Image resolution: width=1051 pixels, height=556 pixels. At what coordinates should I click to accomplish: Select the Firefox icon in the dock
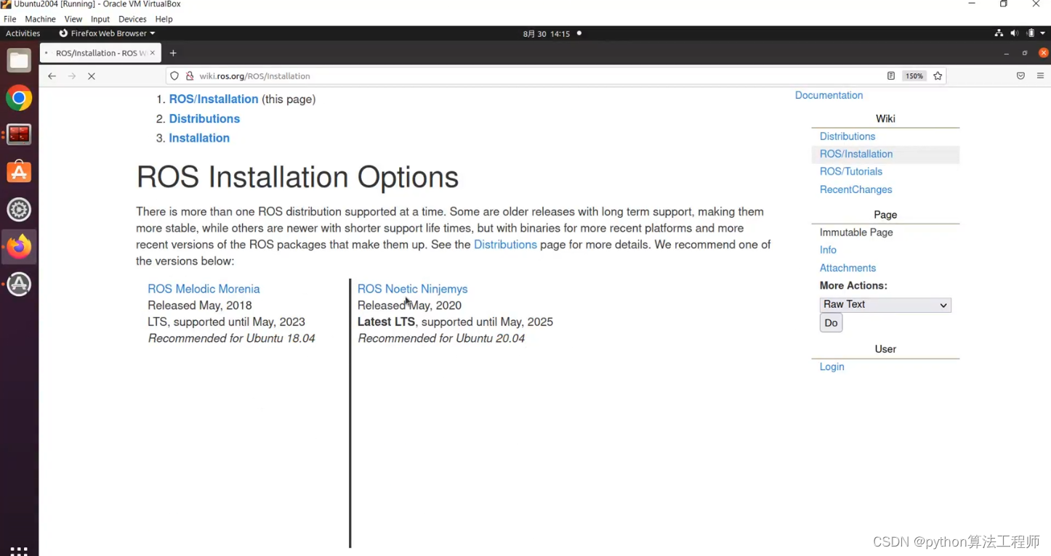pos(19,247)
